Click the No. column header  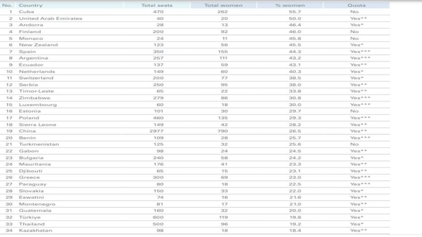coord(7,5)
